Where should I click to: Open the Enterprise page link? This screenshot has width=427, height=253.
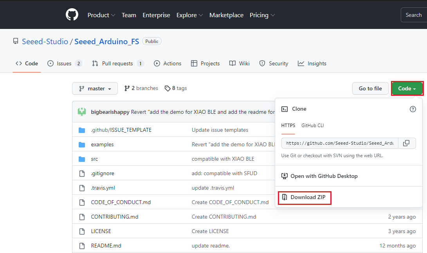156,15
